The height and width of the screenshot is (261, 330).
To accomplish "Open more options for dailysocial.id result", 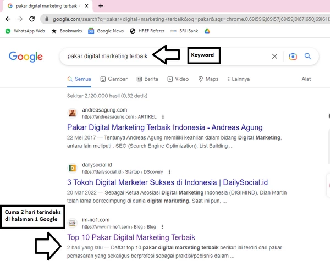I will pos(169,172).
